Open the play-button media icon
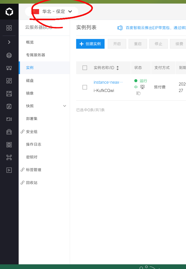 [9, 170]
